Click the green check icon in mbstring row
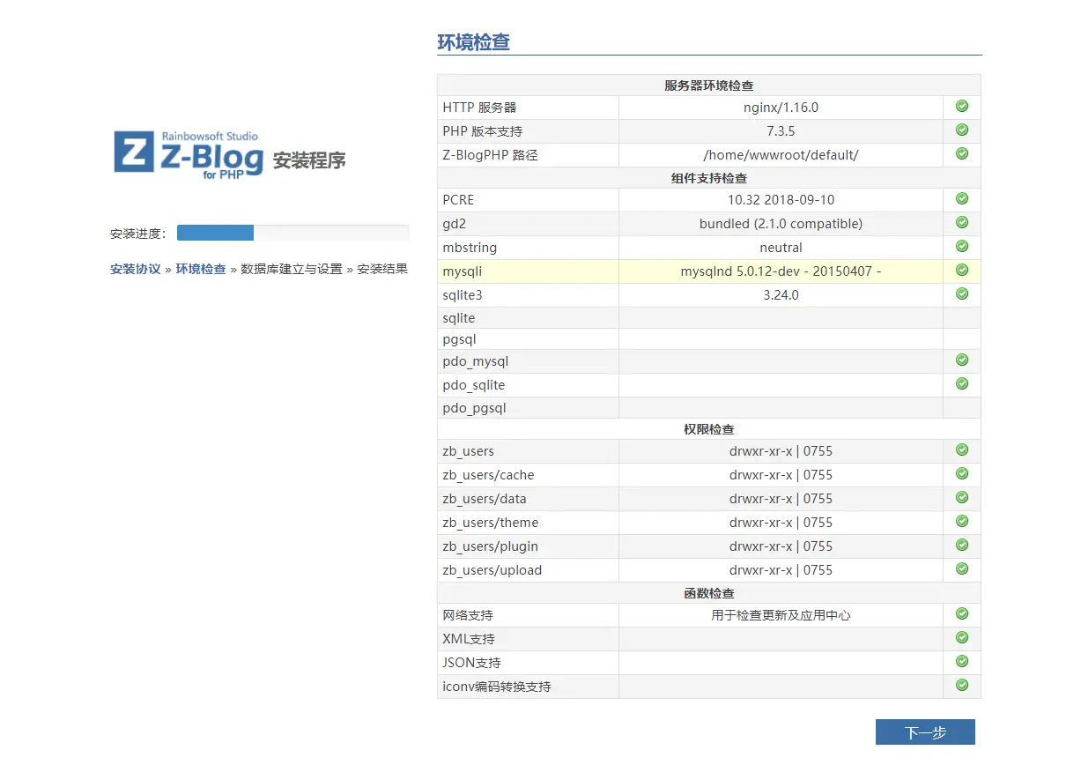This screenshot has width=1081, height=765. pyautogui.click(x=962, y=246)
